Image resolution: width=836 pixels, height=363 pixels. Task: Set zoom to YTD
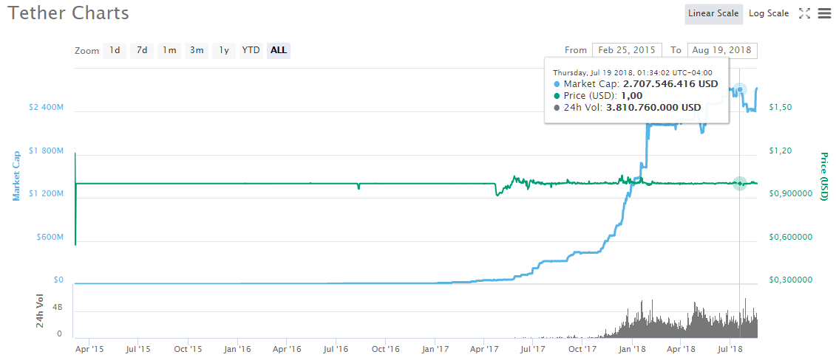click(251, 50)
